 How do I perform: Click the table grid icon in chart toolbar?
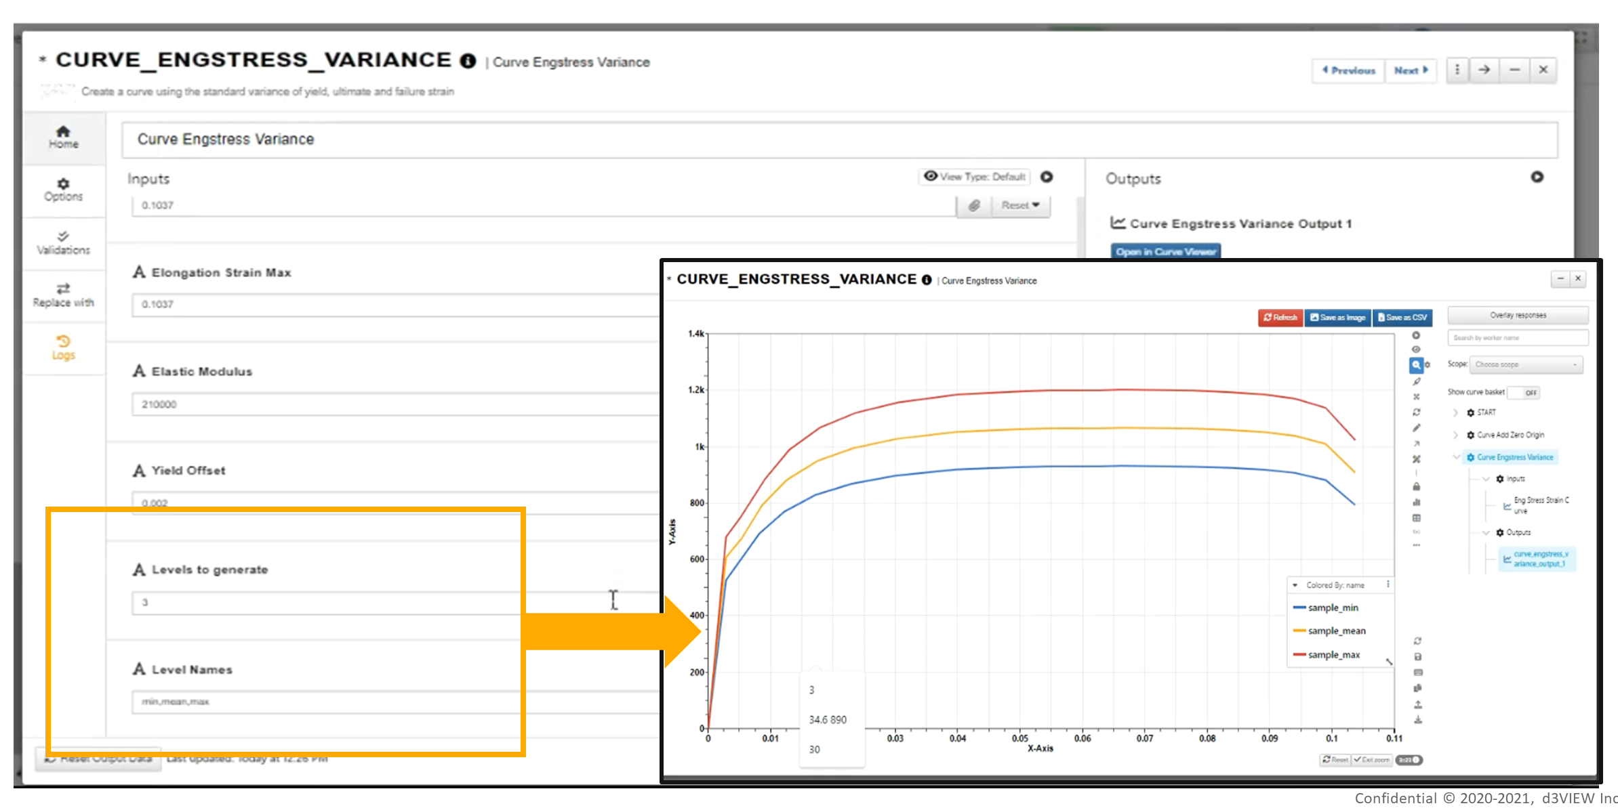(x=1416, y=518)
